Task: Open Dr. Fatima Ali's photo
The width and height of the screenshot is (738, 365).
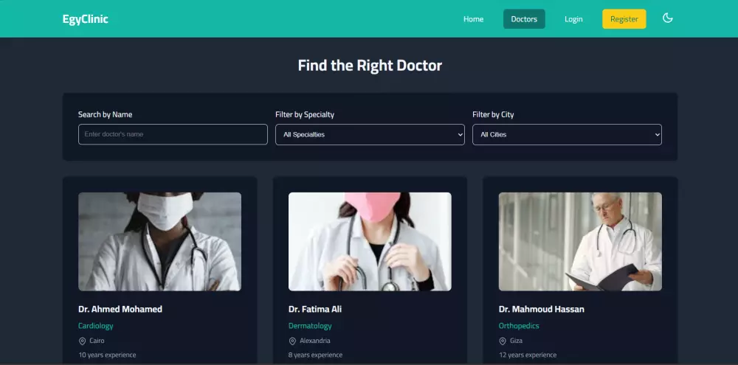Action: pos(370,241)
